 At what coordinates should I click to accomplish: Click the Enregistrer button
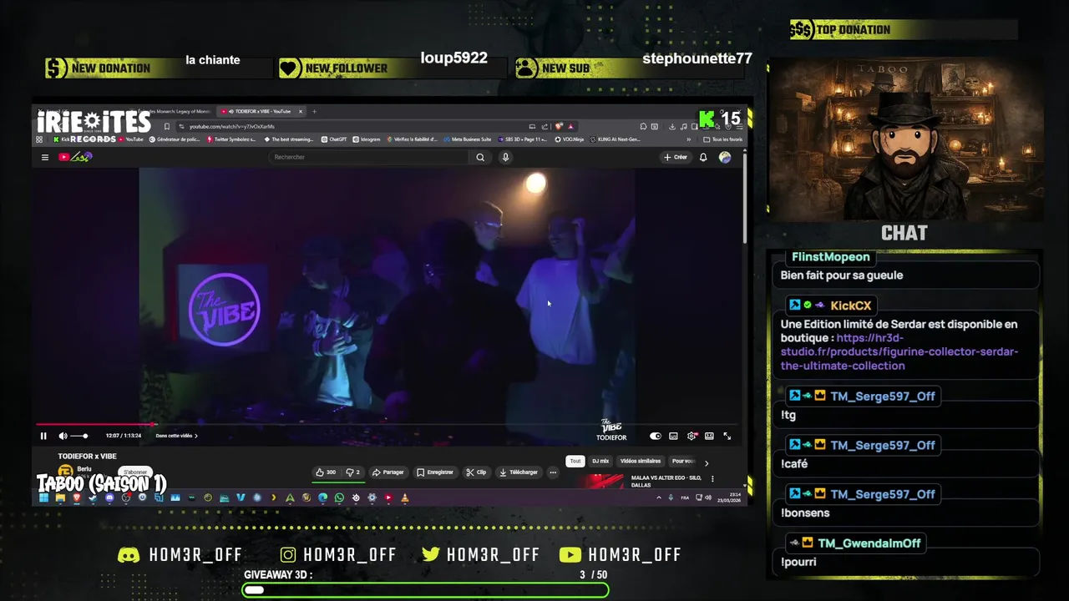(435, 472)
